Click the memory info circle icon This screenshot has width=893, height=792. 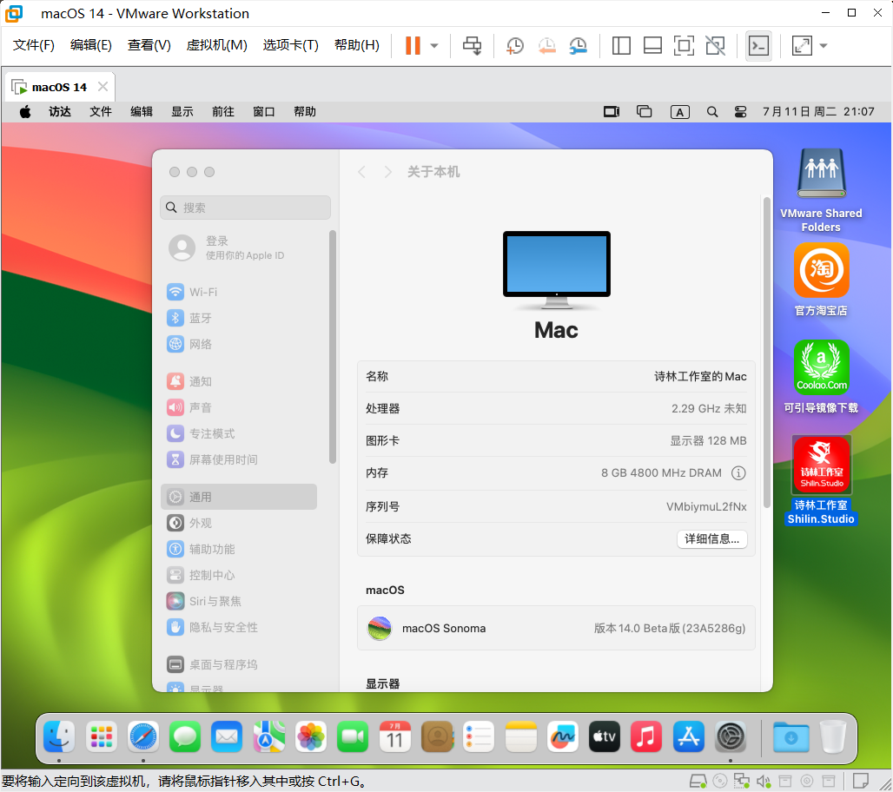(x=738, y=473)
